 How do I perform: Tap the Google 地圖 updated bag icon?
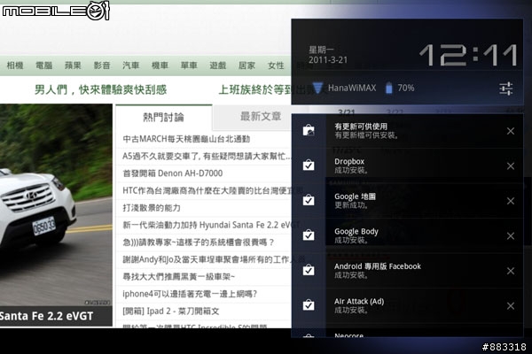(309, 201)
